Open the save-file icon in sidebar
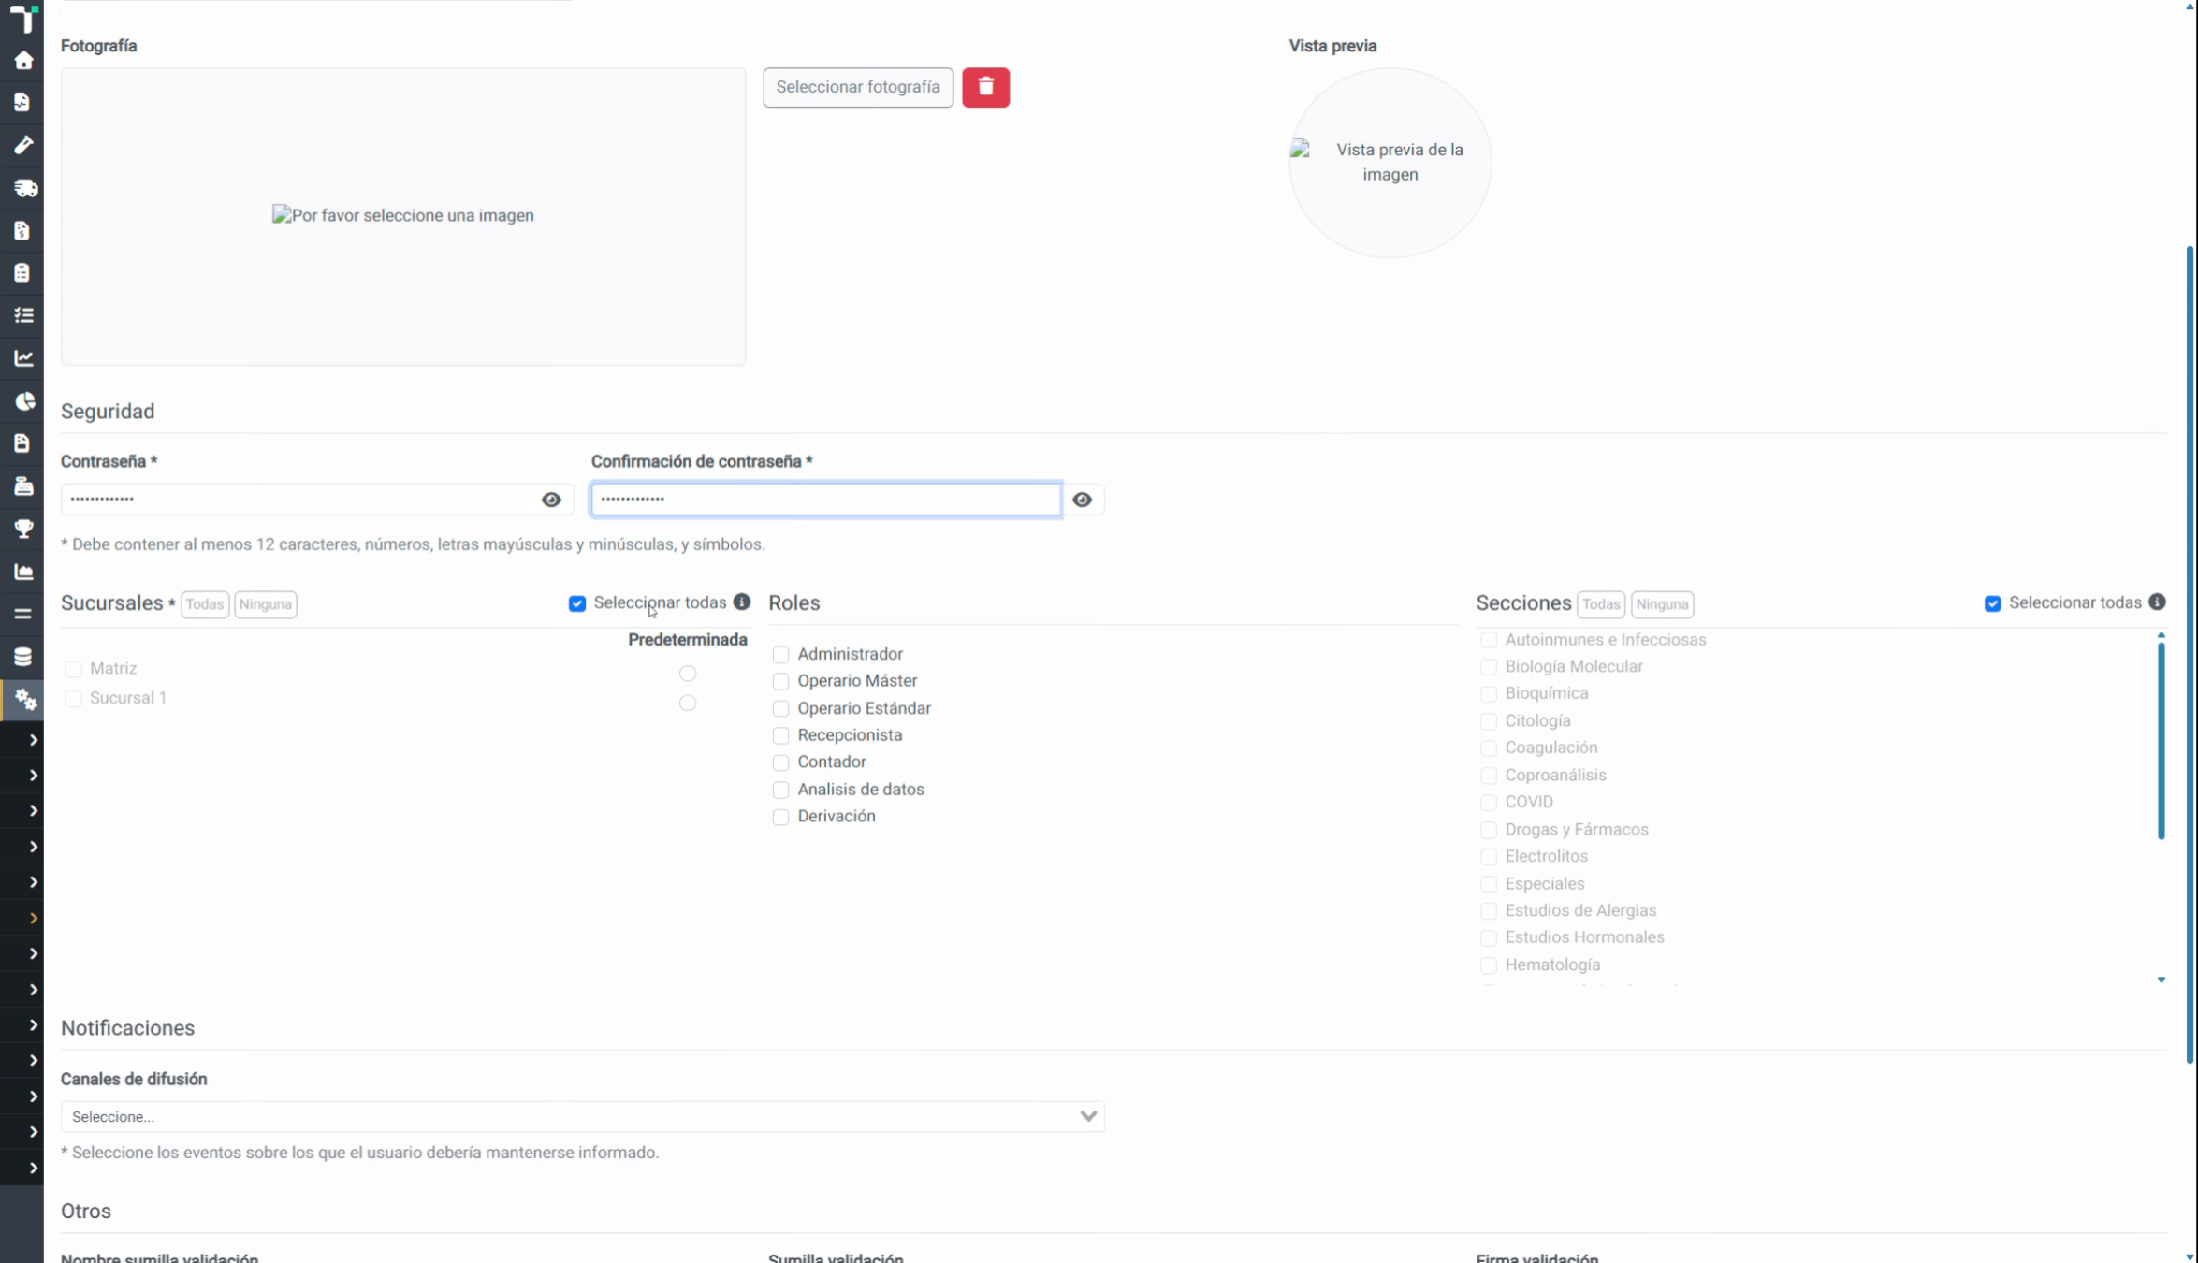The height and width of the screenshot is (1263, 2198). pyautogui.click(x=22, y=443)
